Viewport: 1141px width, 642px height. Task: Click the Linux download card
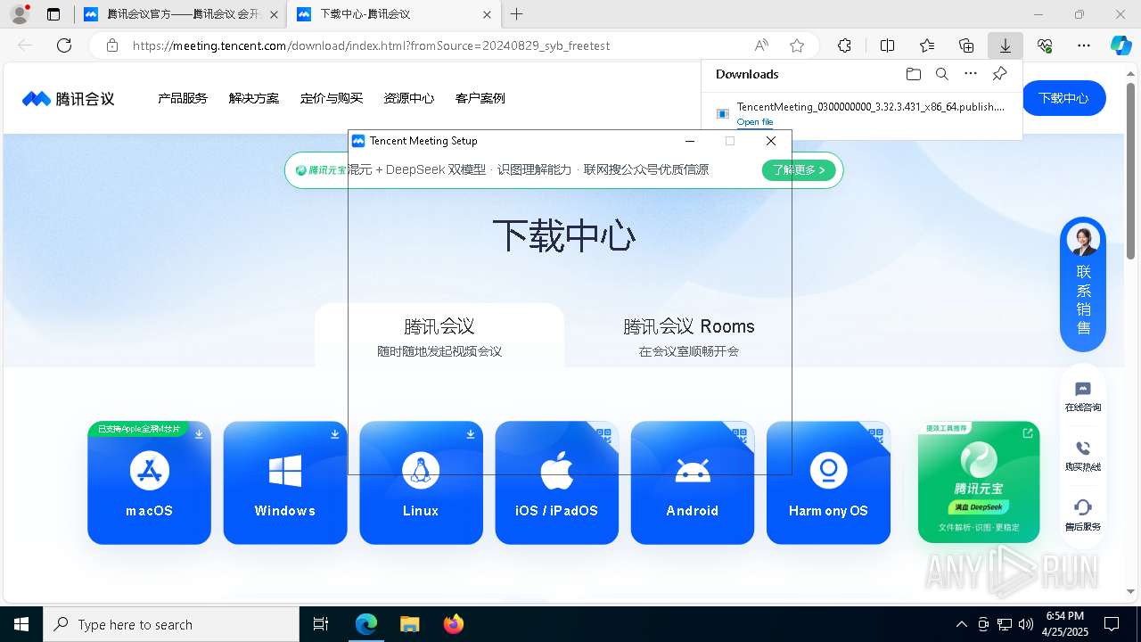[421, 482]
